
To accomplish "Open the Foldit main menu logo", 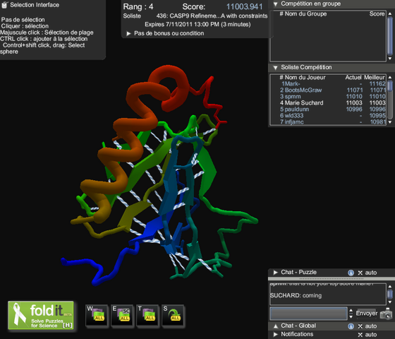I will point(41,315).
